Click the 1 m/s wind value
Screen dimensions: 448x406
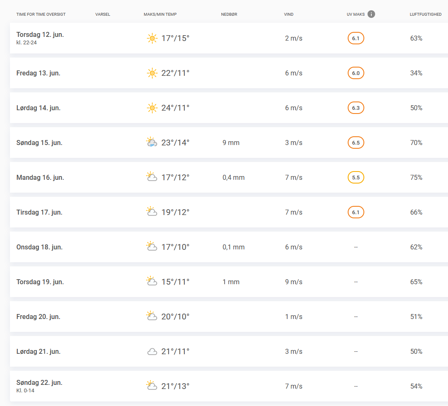pos(293,317)
